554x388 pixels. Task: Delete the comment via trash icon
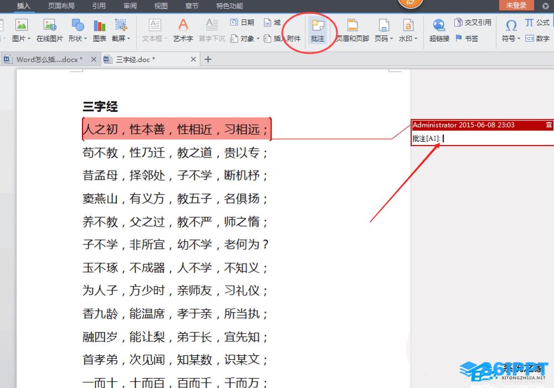coord(548,125)
